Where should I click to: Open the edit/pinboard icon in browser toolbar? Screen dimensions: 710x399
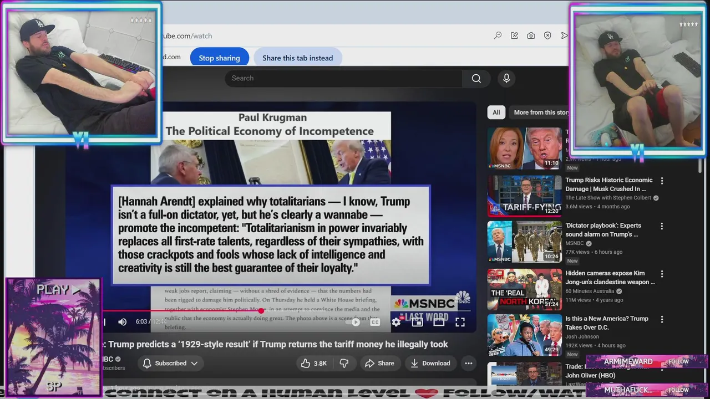[514, 35]
